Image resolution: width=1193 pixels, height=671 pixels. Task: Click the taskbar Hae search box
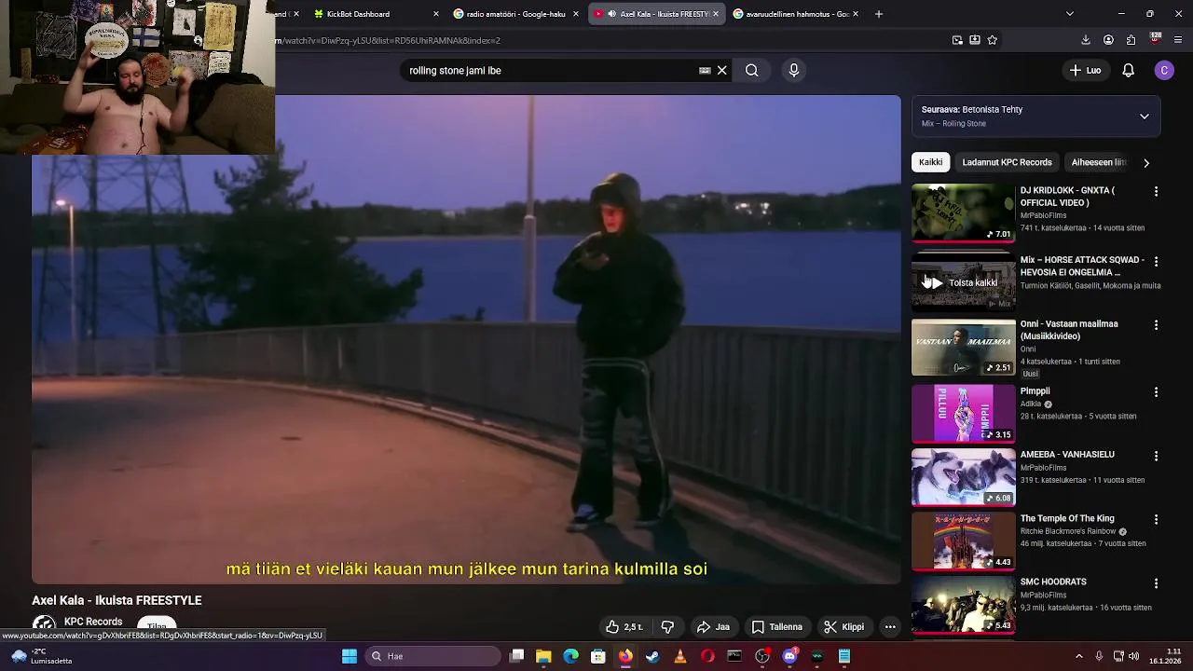click(432, 656)
